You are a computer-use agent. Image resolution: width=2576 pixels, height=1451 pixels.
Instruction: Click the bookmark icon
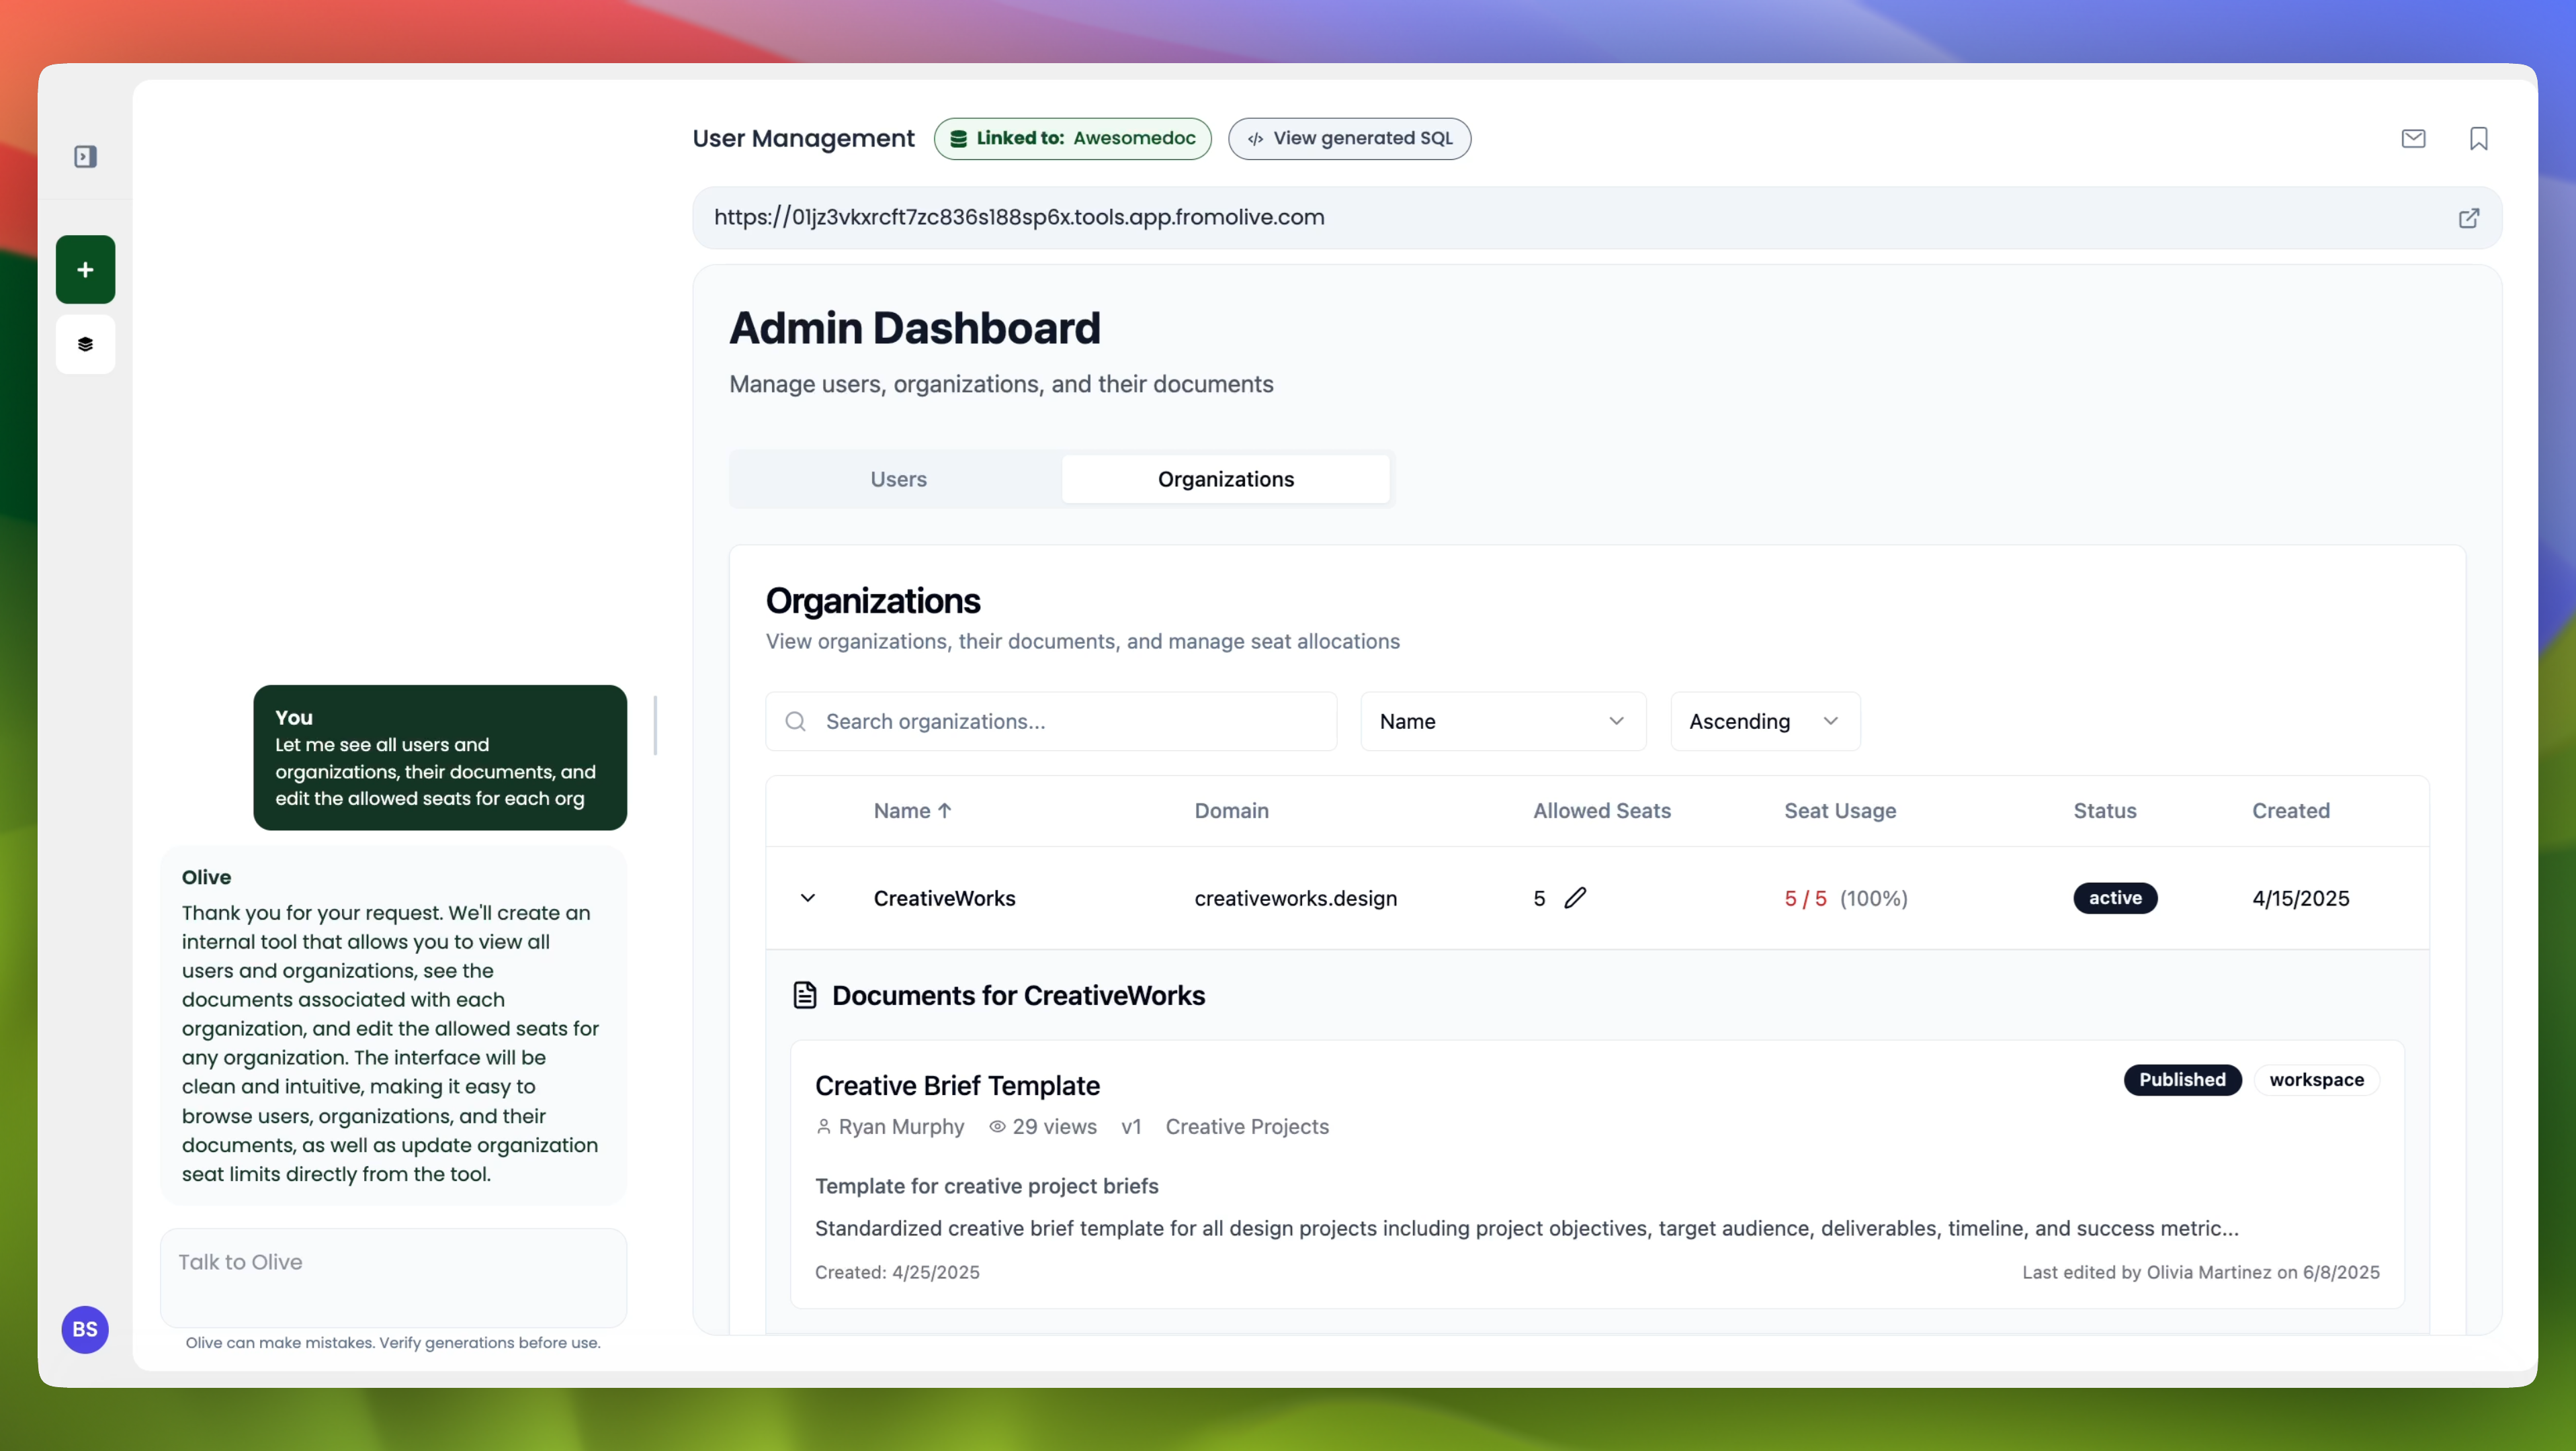pos(2478,138)
